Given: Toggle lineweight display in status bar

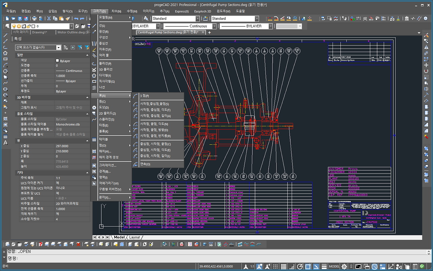Looking at the screenshot, I should (x=324, y=267).
